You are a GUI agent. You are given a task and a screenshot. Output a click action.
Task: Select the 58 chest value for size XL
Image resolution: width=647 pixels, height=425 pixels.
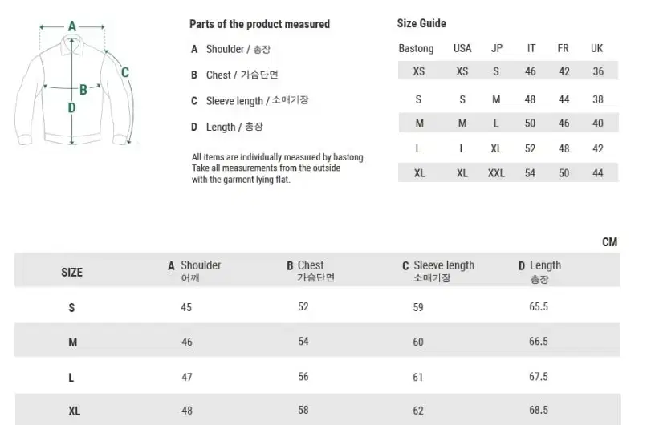pyautogui.click(x=303, y=410)
